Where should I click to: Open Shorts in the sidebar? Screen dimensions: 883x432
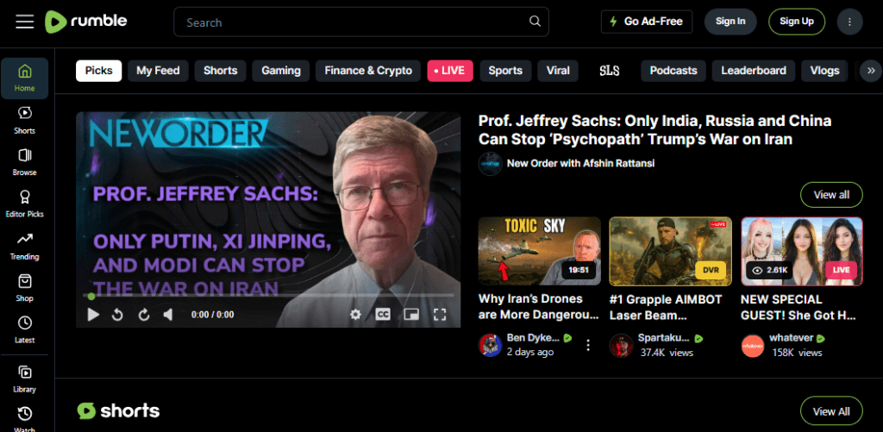pos(25,120)
